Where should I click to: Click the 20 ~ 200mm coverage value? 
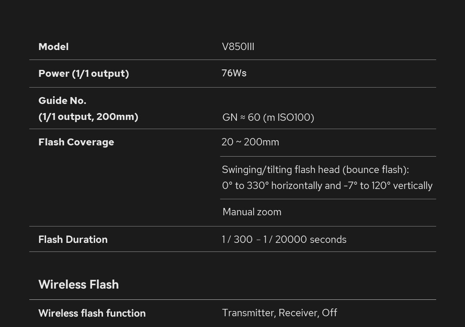(250, 142)
